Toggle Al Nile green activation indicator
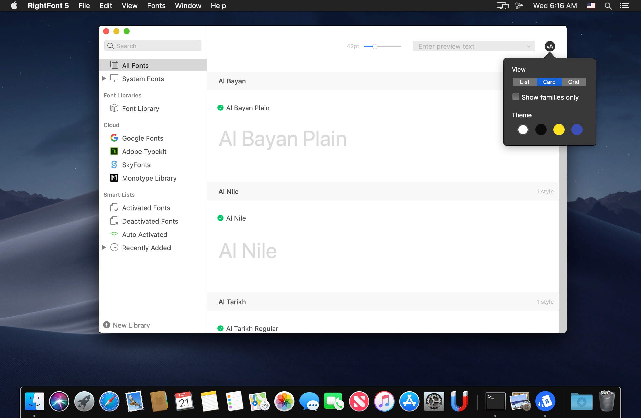This screenshot has width=641, height=418. [220, 218]
